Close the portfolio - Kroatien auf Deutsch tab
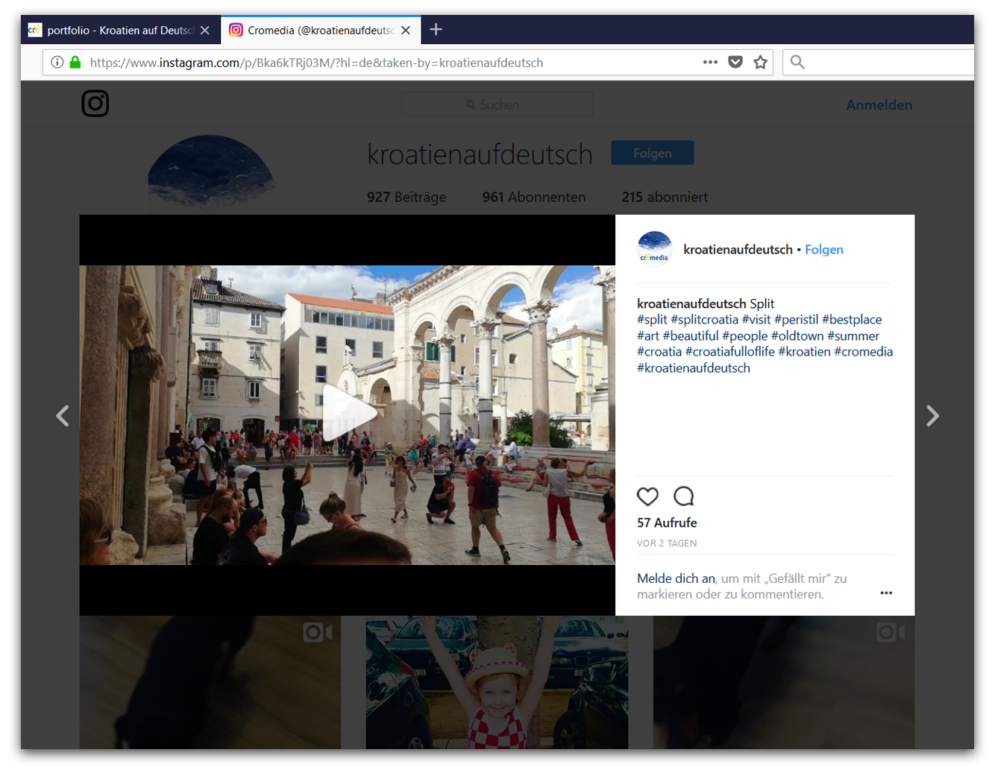 205,31
